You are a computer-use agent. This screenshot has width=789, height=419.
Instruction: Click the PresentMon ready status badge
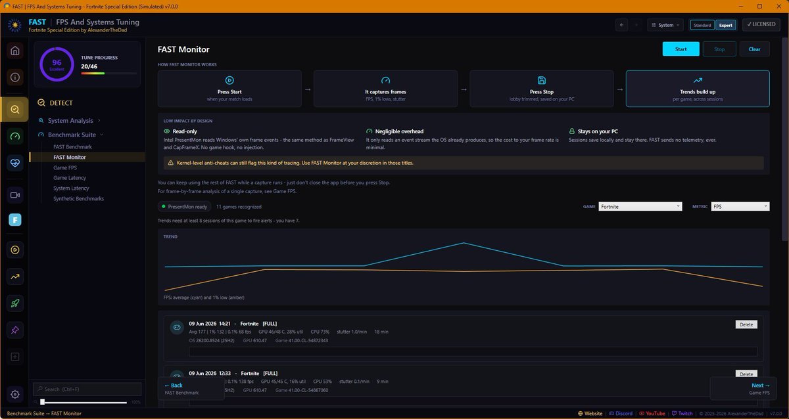coord(183,206)
